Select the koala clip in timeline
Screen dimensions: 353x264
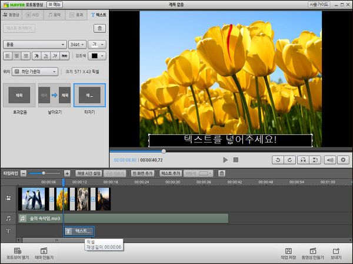click(x=82, y=199)
